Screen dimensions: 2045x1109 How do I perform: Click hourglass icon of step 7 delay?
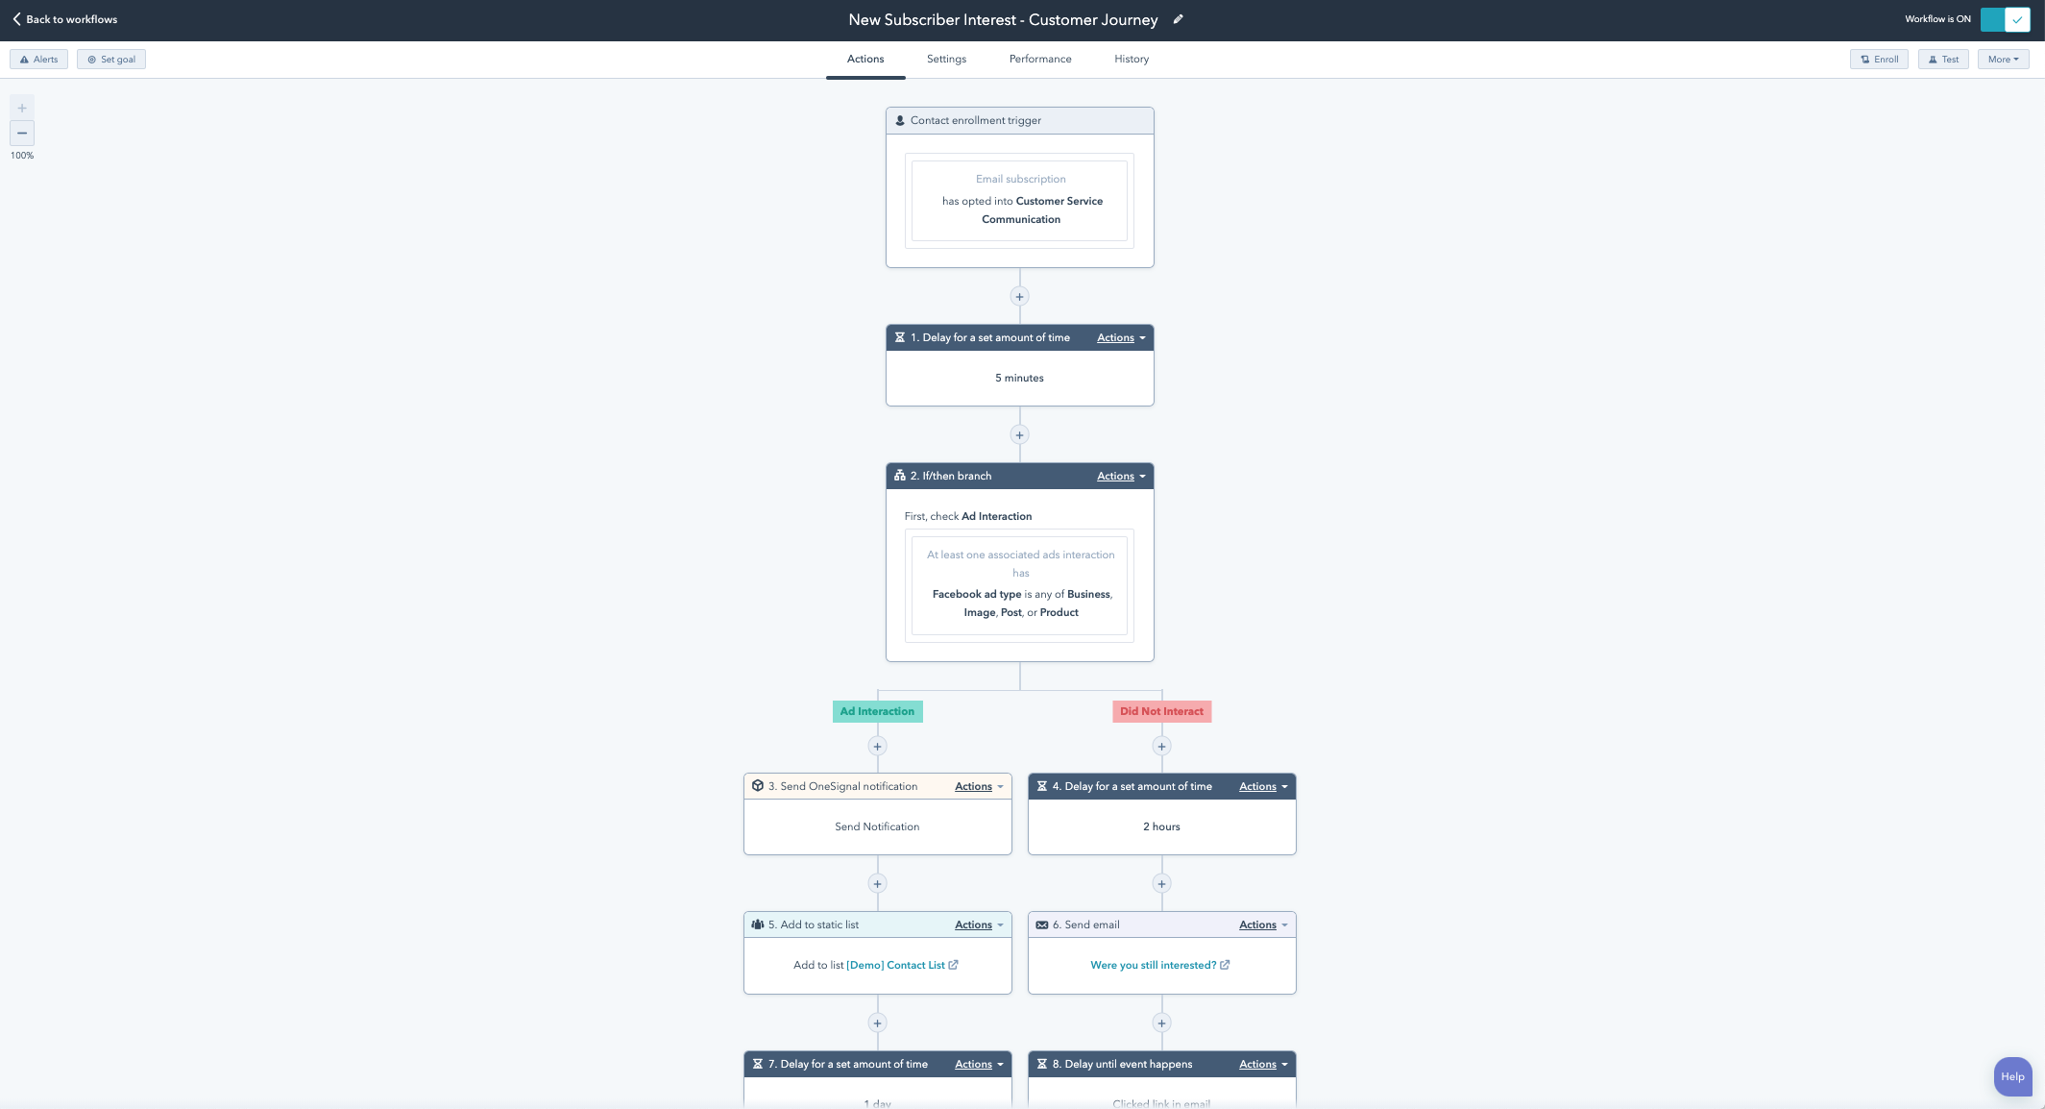[758, 1064]
